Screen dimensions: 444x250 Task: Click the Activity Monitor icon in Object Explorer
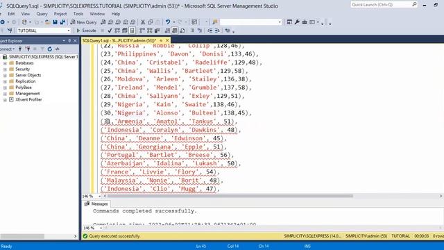tap(57, 49)
